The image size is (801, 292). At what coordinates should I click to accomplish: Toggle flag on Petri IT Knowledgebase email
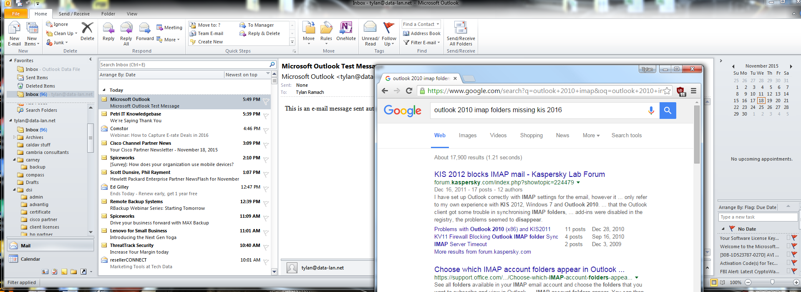tap(266, 116)
